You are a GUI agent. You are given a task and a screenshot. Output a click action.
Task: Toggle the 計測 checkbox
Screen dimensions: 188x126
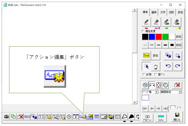pos(144,74)
